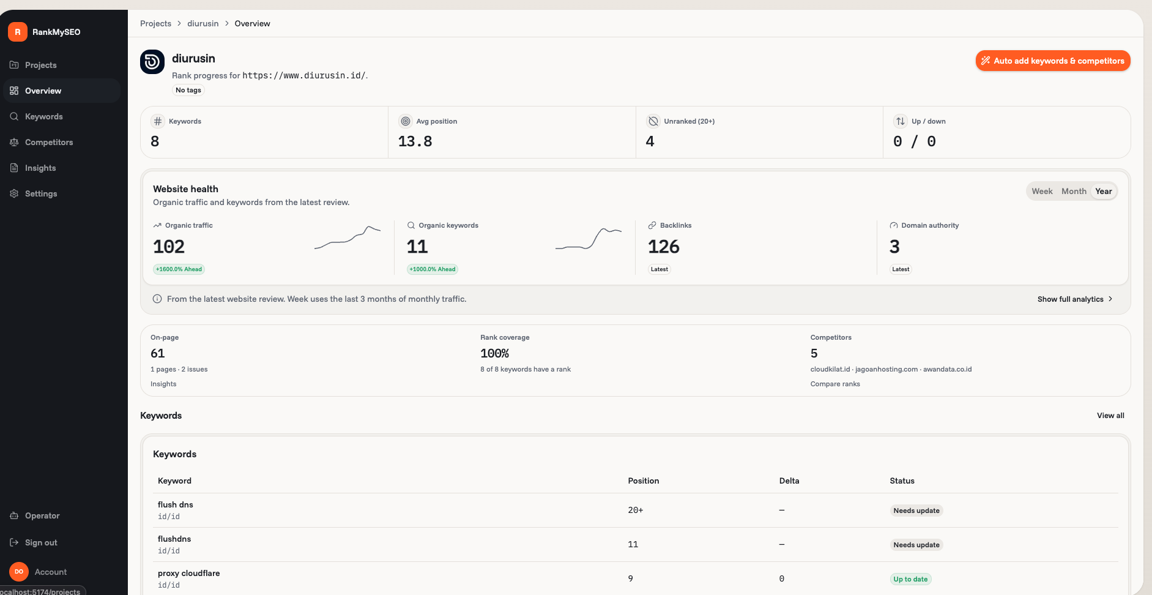The height and width of the screenshot is (595, 1152).
Task: Click the Keywords magnifier icon in sidebar
Action: [x=14, y=116]
